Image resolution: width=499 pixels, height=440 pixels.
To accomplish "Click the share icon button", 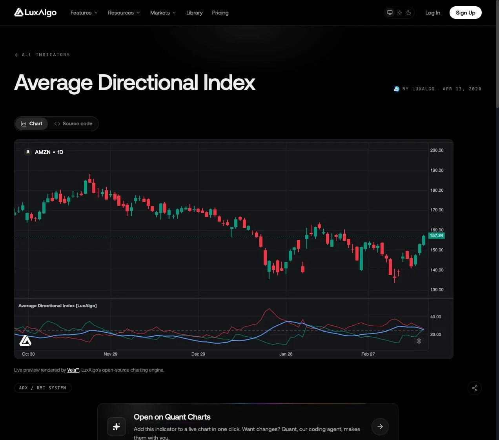I will click(x=475, y=388).
